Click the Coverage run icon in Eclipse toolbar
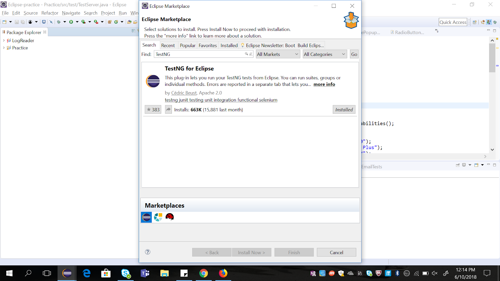Image resolution: width=500 pixels, height=281 pixels. 83,22
